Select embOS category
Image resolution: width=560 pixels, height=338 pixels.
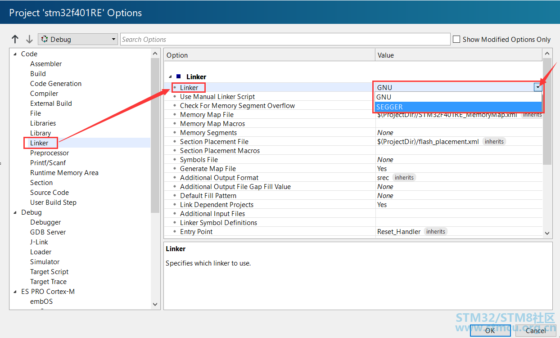coord(41,302)
